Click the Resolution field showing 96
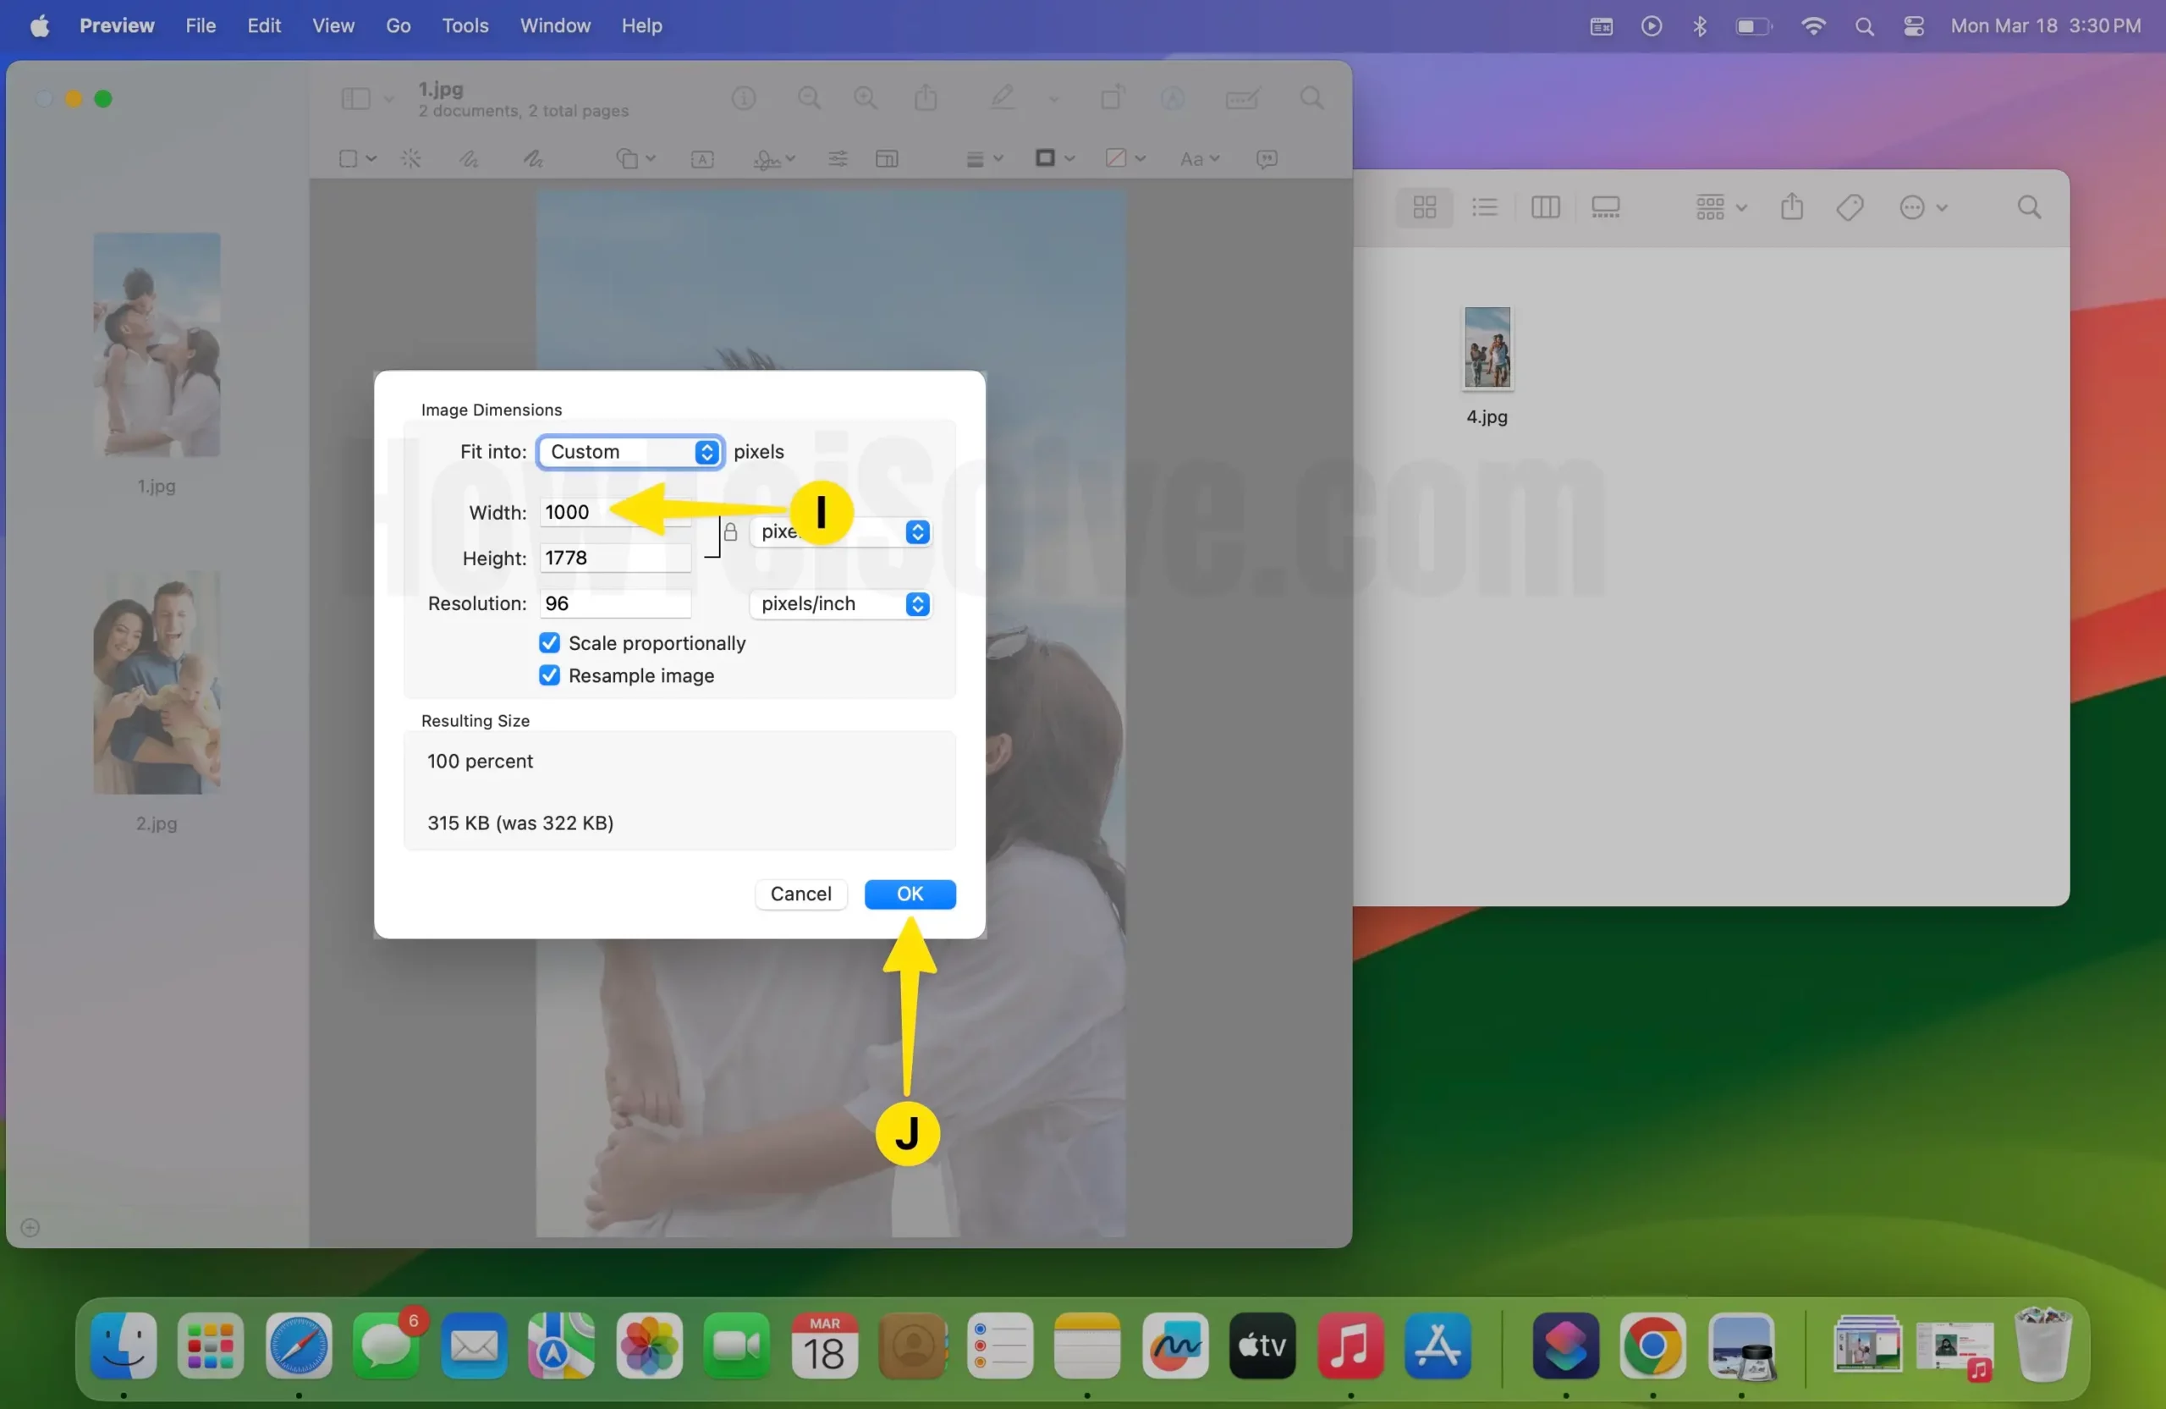The height and width of the screenshot is (1409, 2166). (615, 603)
